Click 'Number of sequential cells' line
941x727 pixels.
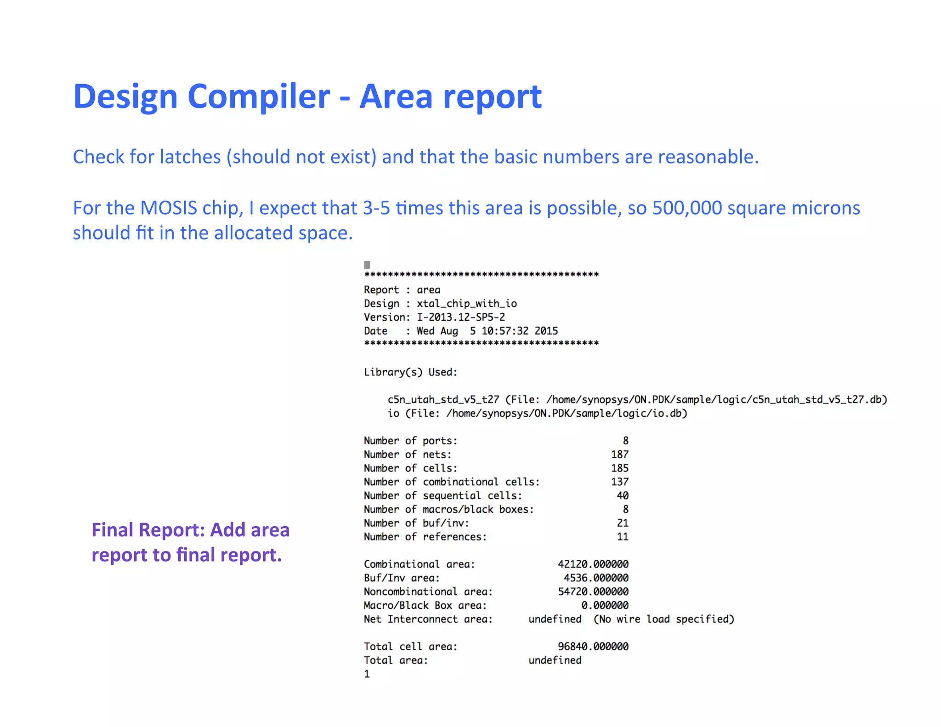pyautogui.click(x=442, y=495)
